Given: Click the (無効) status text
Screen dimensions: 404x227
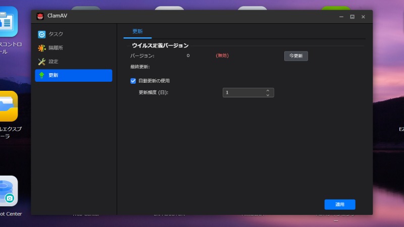Looking at the screenshot, I should pyautogui.click(x=222, y=55).
